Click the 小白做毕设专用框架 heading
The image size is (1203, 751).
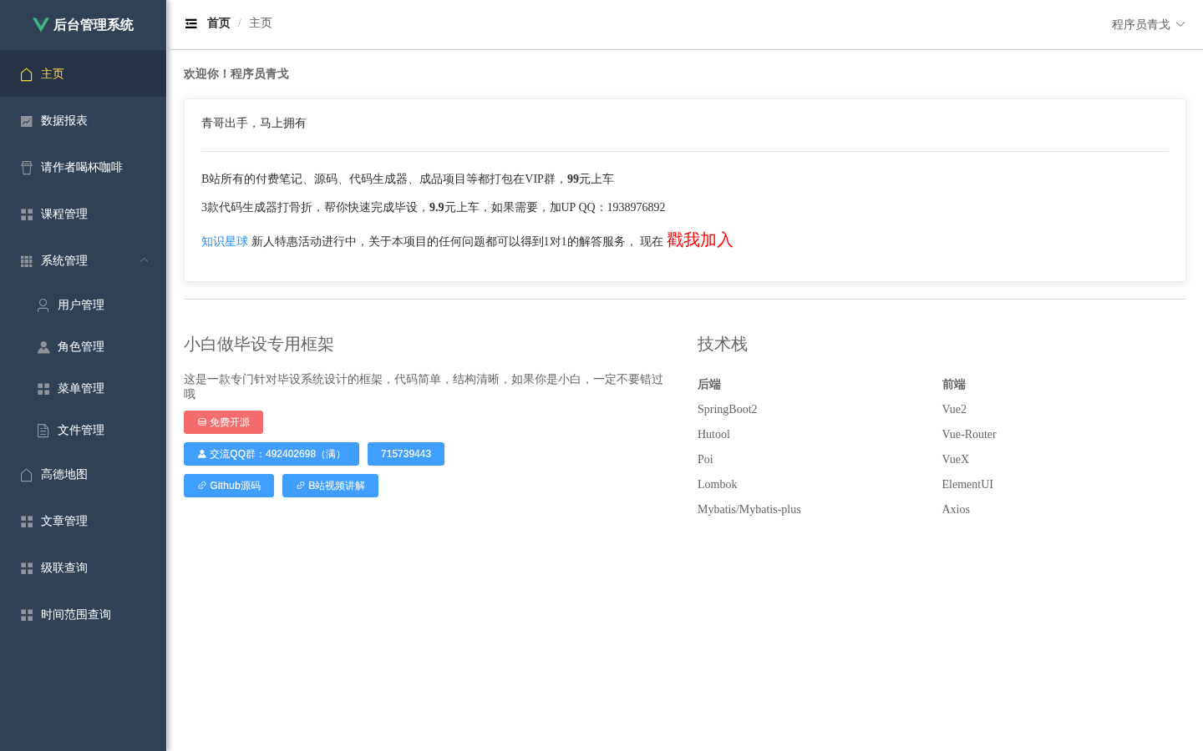click(259, 344)
